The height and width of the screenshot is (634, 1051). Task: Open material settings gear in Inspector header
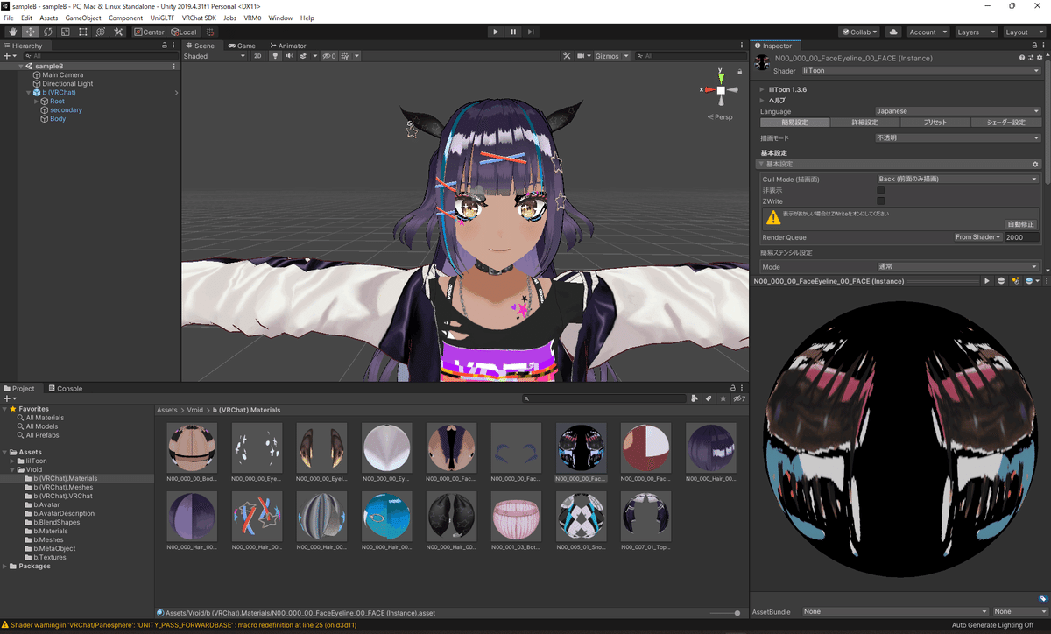pos(1039,58)
